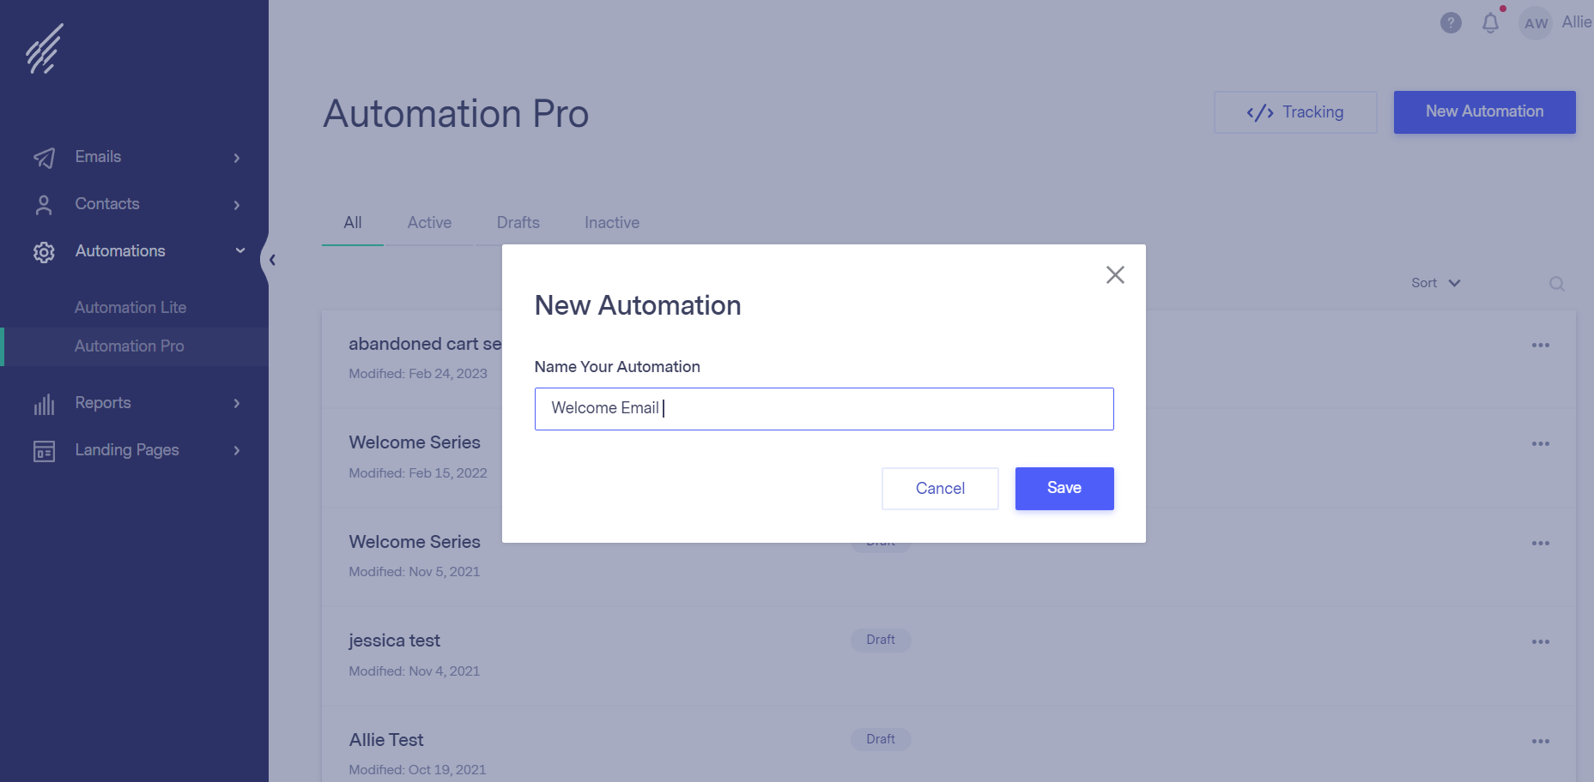Collapse the Automations menu chevron
The width and height of the screenshot is (1594, 782).
(239, 251)
